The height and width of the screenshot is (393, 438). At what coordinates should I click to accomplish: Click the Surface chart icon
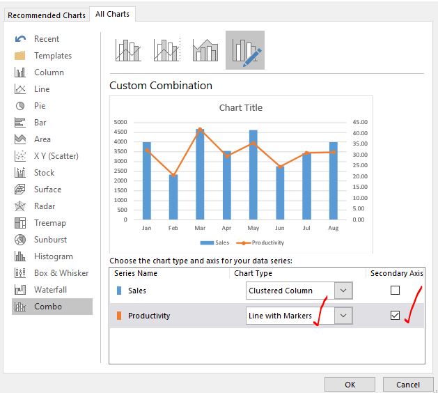pyautogui.click(x=20, y=190)
